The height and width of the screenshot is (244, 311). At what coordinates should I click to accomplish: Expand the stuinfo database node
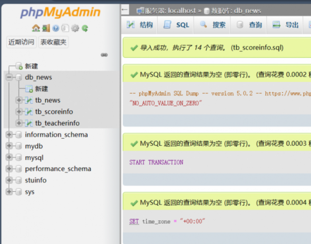pos(9,180)
